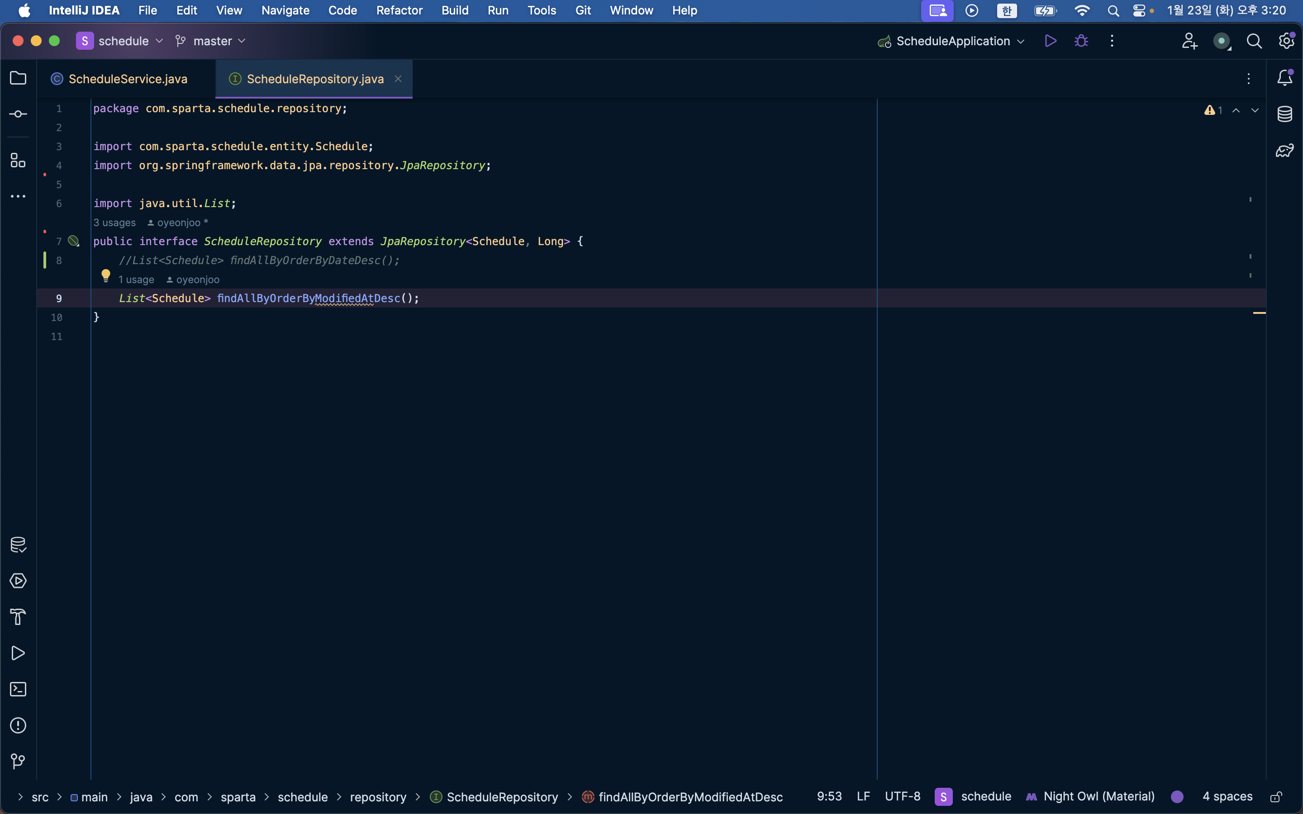Click the 3 usages inlay link
The width and height of the screenshot is (1303, 814).
(x=114, y=223)
